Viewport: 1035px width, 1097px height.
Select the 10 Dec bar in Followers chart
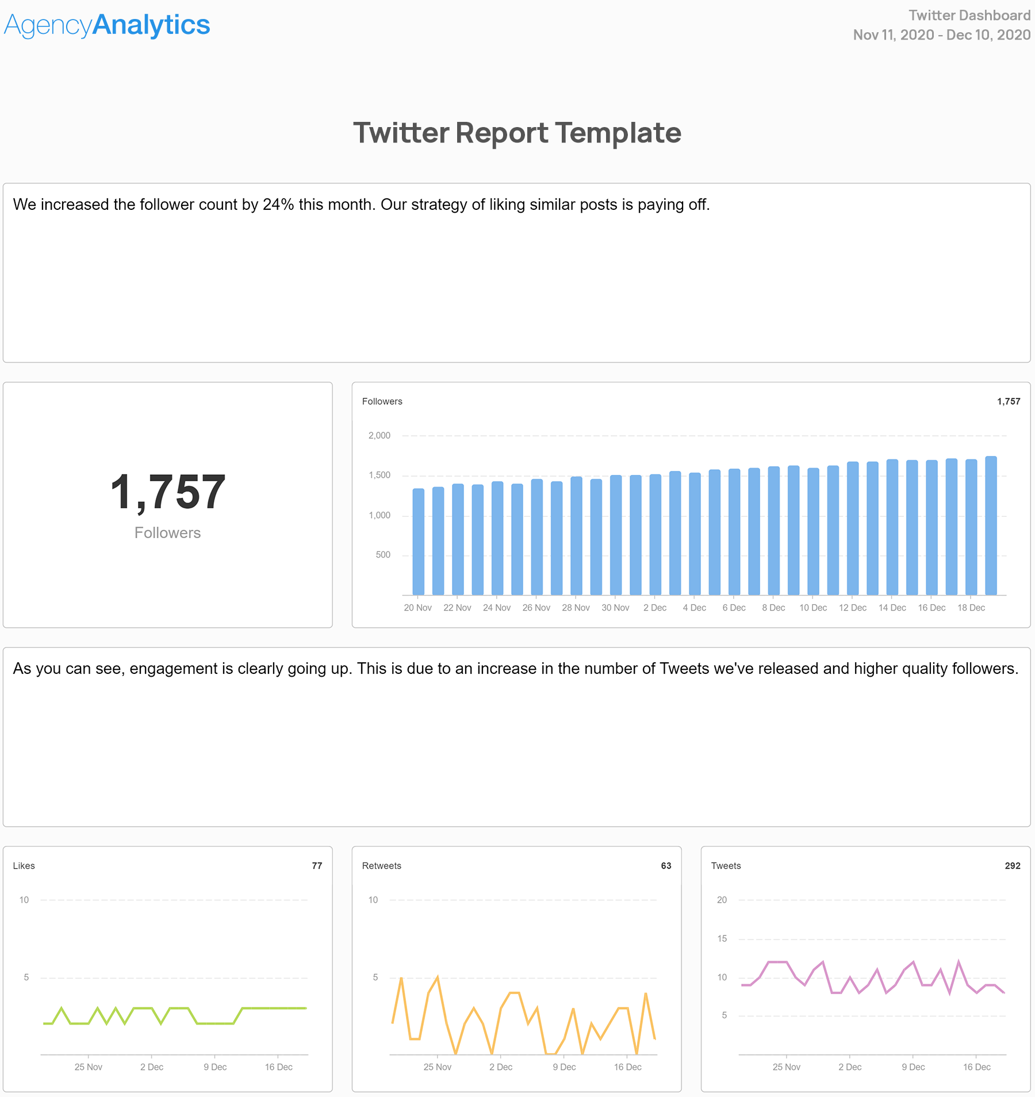(813, 531)
